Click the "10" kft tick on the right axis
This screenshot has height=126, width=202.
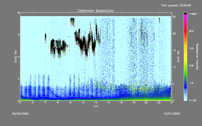(x=174, y=67)
